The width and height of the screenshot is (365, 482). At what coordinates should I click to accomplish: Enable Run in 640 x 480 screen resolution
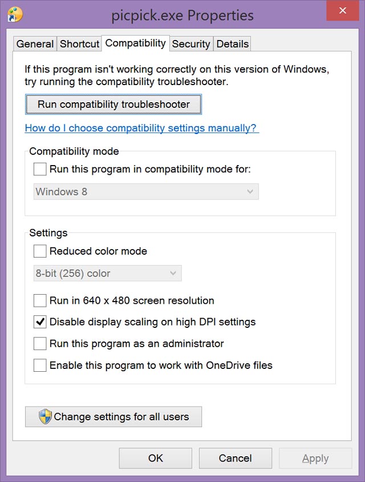[39, 301]
